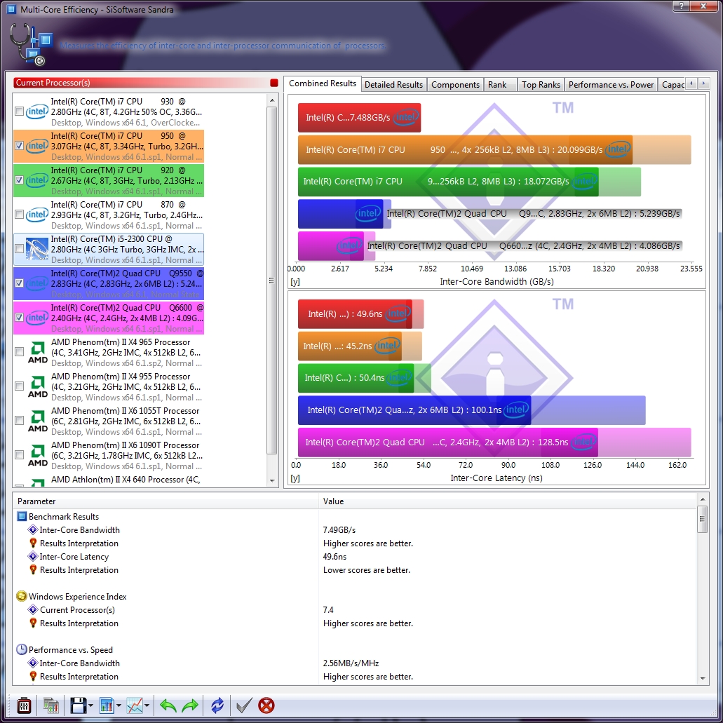Click the Benchmark Results blue square icon
Viewport: 723px width, 723px height.
click(x=22, y=516)
